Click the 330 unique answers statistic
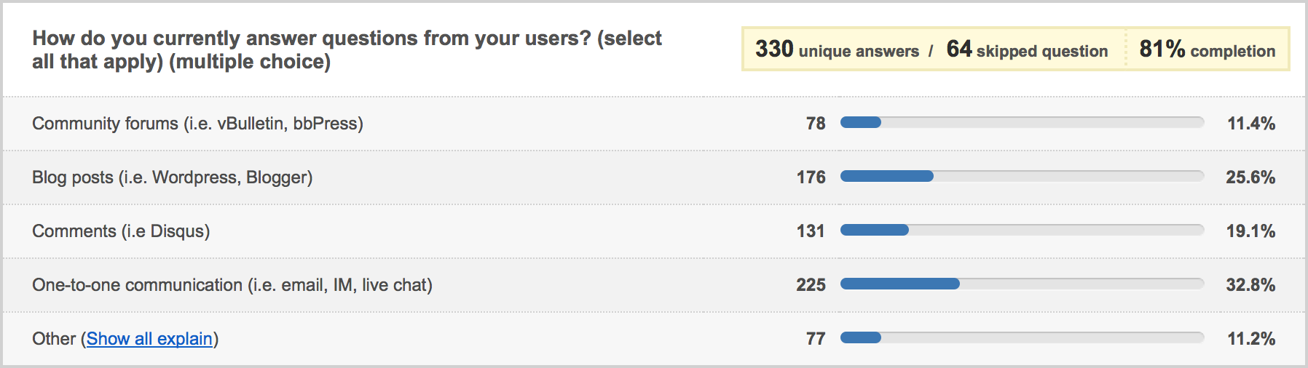The width and height of the screenshot is (1308, 368). point(837,49)
